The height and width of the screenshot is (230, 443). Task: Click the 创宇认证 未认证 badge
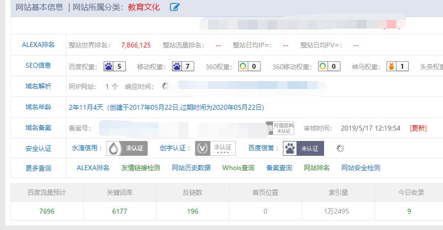215,148
